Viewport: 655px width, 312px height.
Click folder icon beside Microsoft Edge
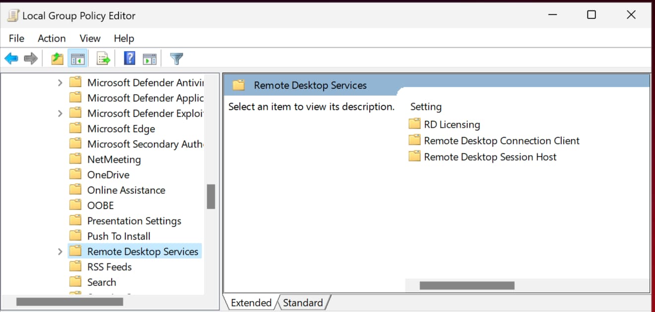pos(75,128)
